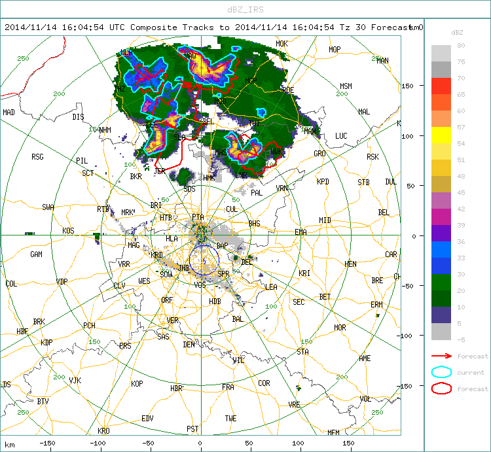Click the blue circle marker near JHB

pos(204,260)
